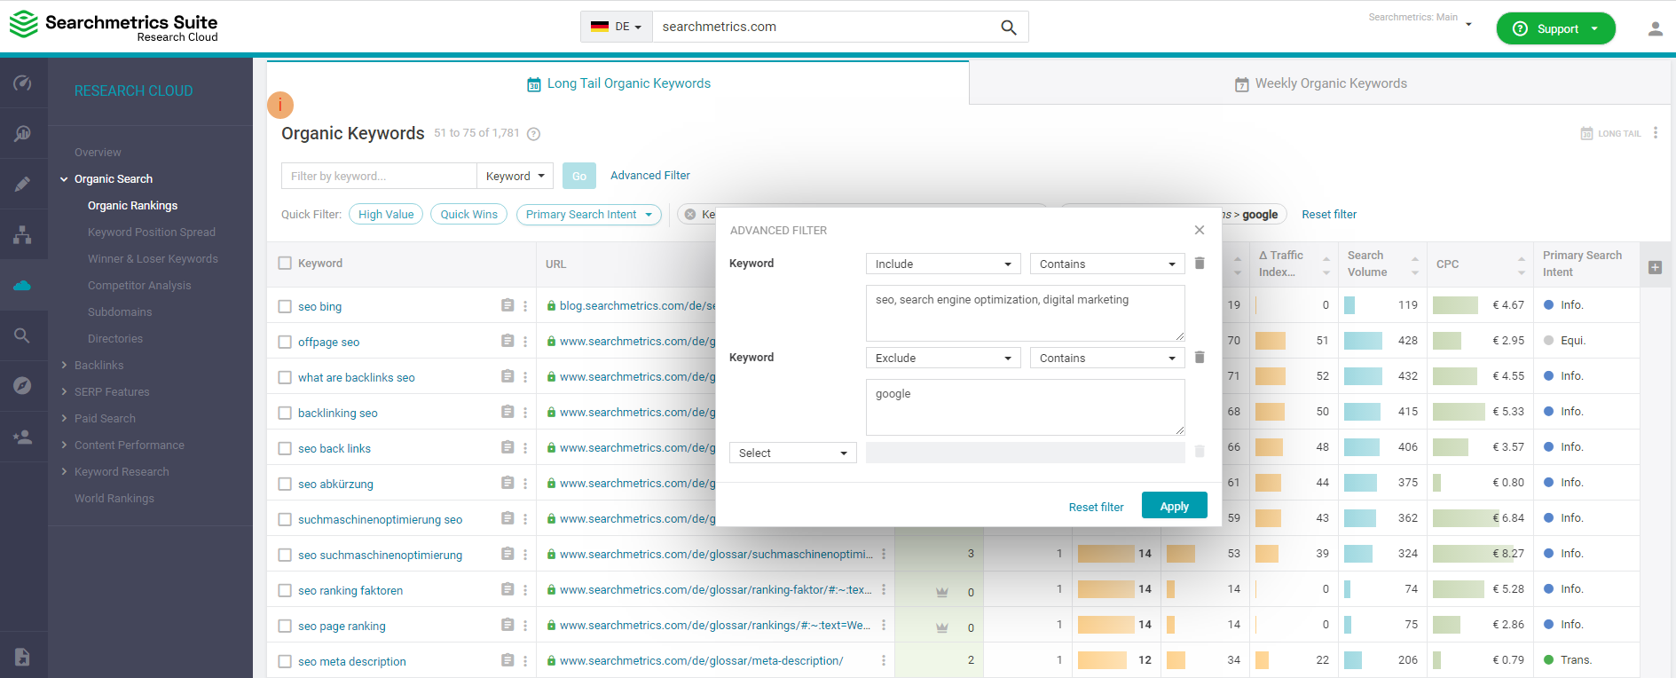The width and height of the screenshot is (1676, 678).
Task: Collapse the Organic Search tree section
Action: click(64, 179)
